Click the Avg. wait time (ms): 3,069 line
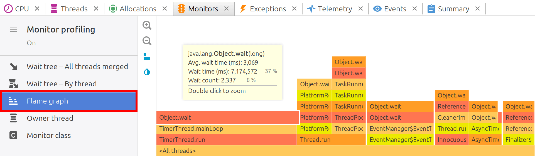 pos(223,62)
